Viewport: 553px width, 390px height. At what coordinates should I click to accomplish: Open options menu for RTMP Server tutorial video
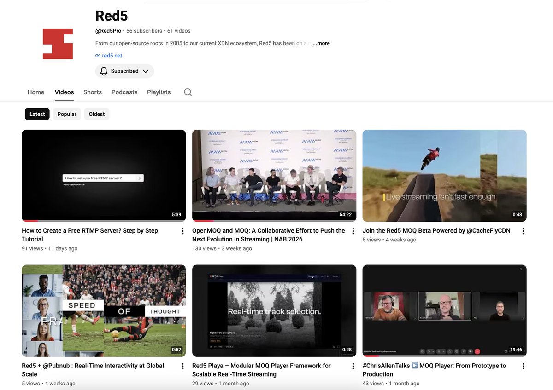click(x=182, y=231)
